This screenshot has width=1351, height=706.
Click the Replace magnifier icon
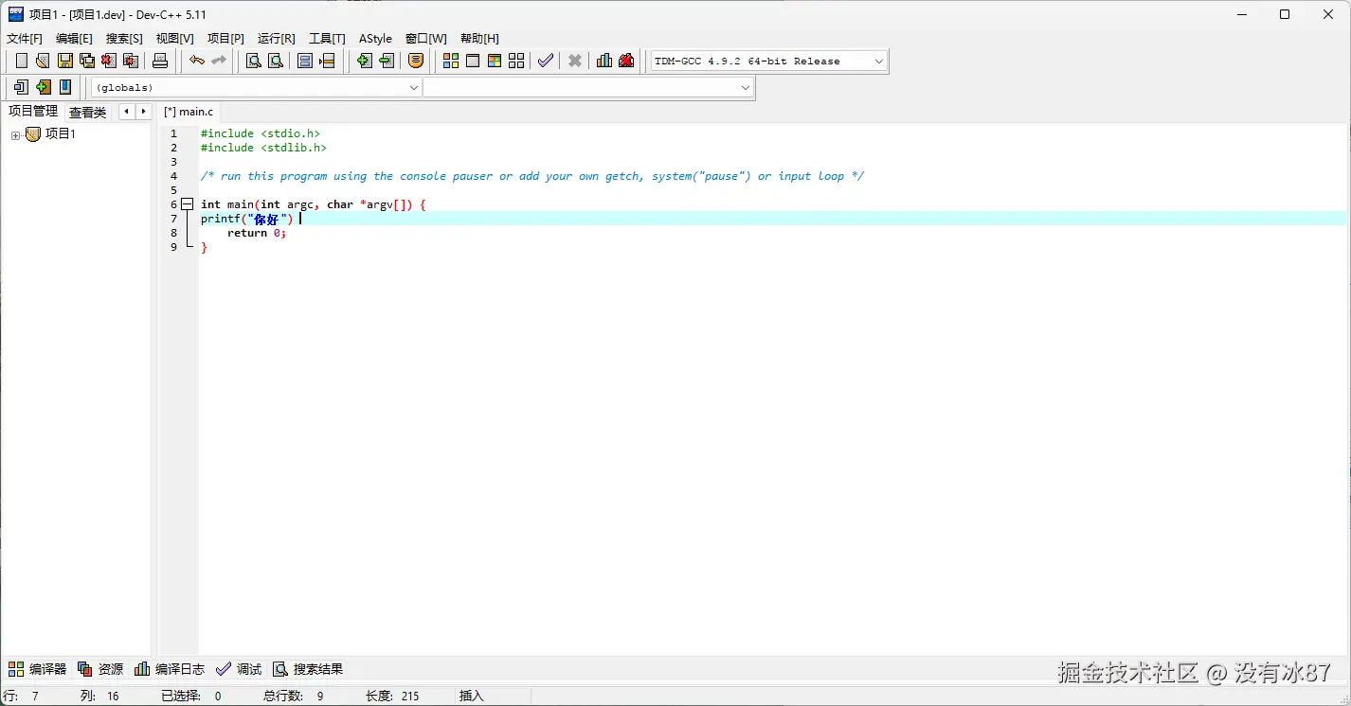pyautogui.click(x=276, y=61)
